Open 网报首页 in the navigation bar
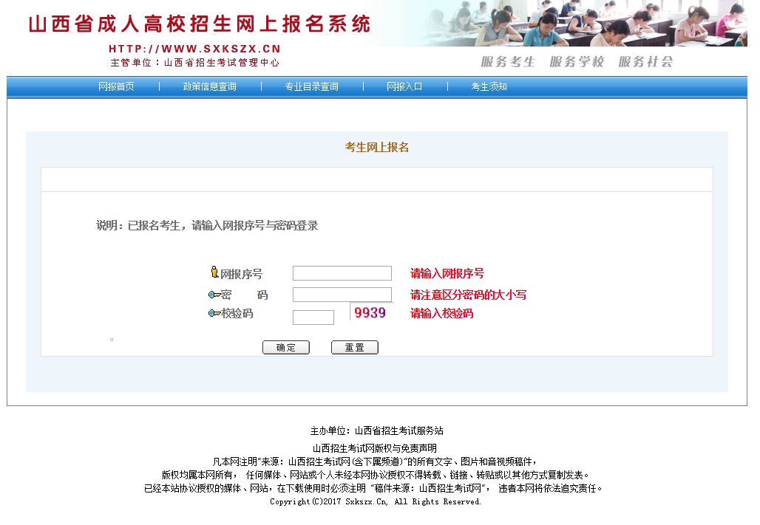Screen dimensions: 760x525 click(x=117, y=86)
